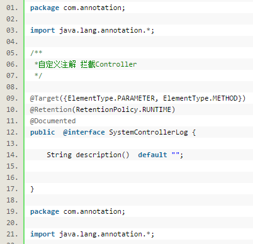Click line number 16 in the gutter

click(x=12, y=177)
